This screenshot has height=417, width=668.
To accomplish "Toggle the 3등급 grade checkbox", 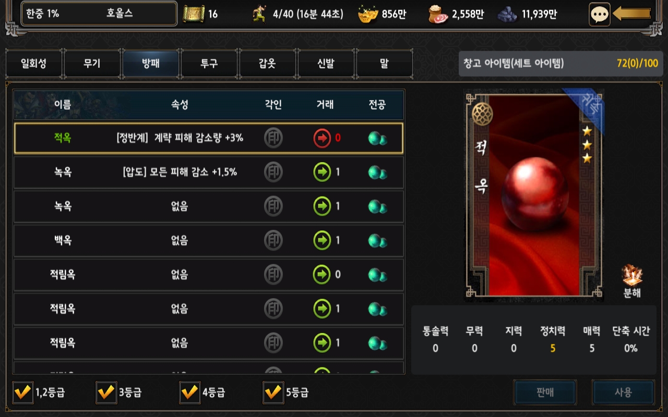I will point(106,393).
